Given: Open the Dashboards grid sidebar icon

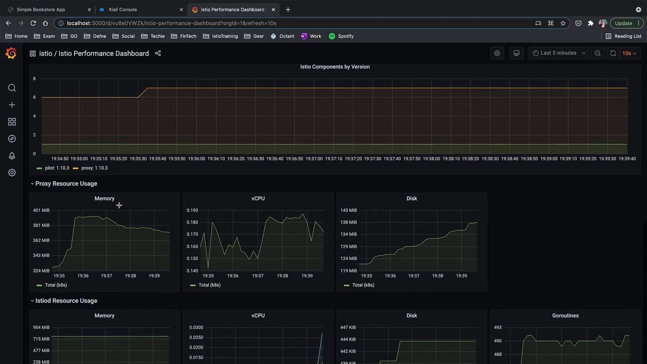Looking at the screenshot, I should (12, 122).
